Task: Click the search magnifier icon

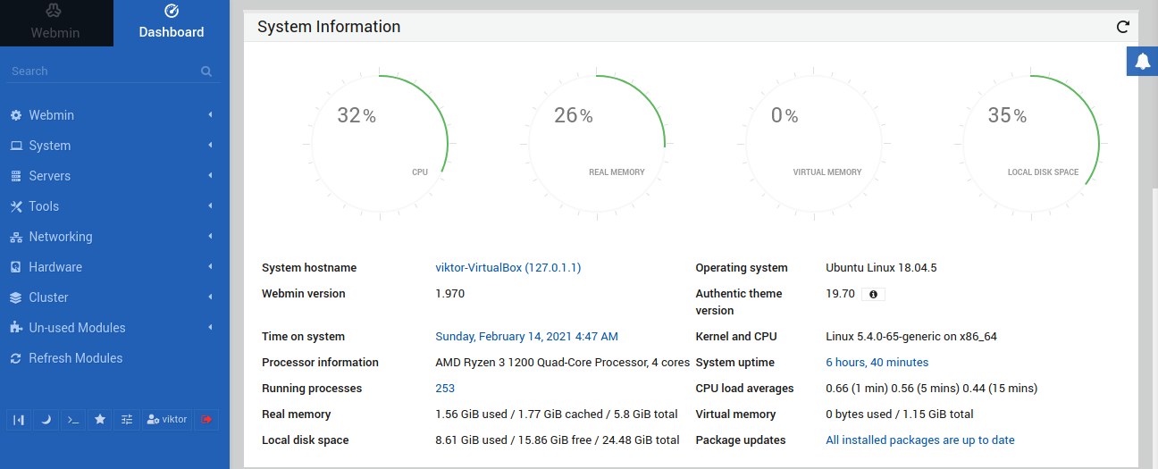Action: pos(206,71)
